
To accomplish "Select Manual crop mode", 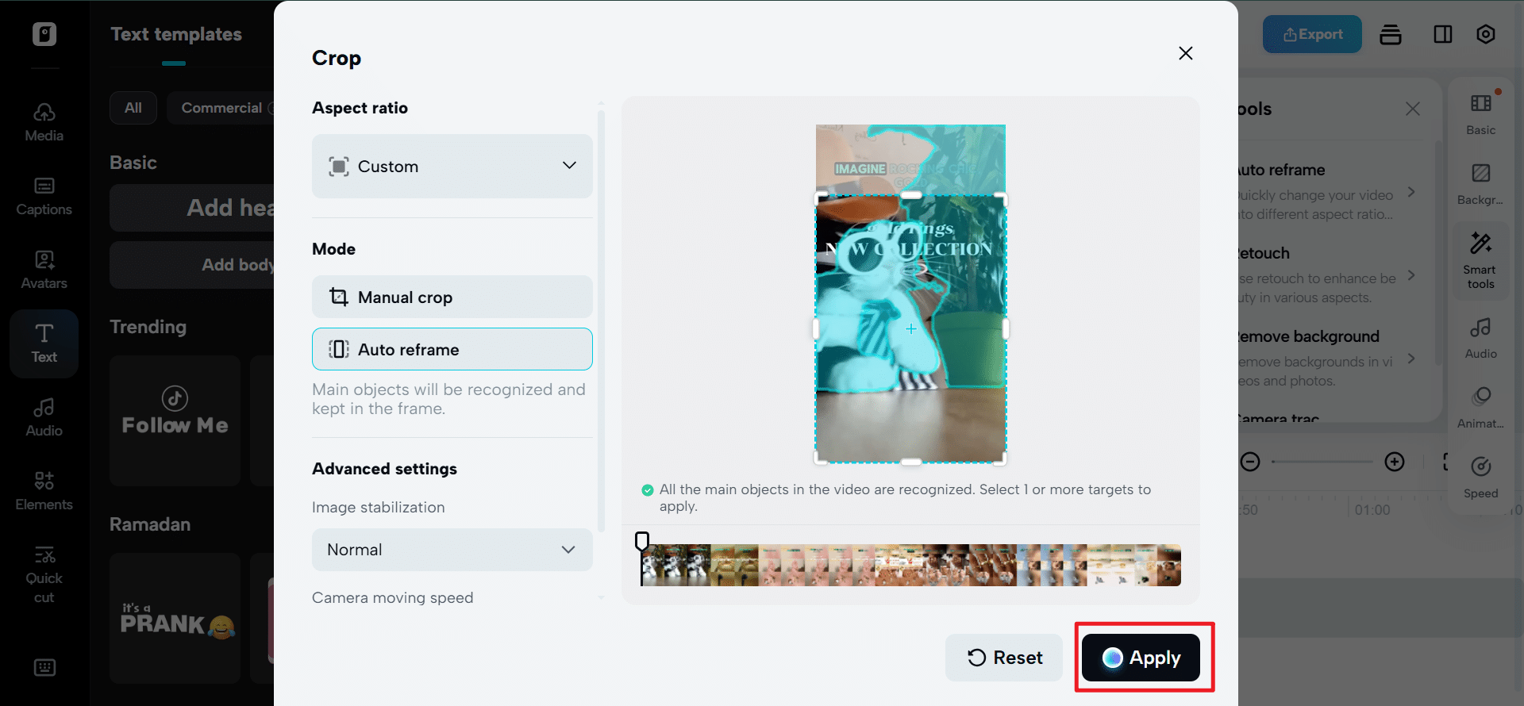I will point(452,297).
